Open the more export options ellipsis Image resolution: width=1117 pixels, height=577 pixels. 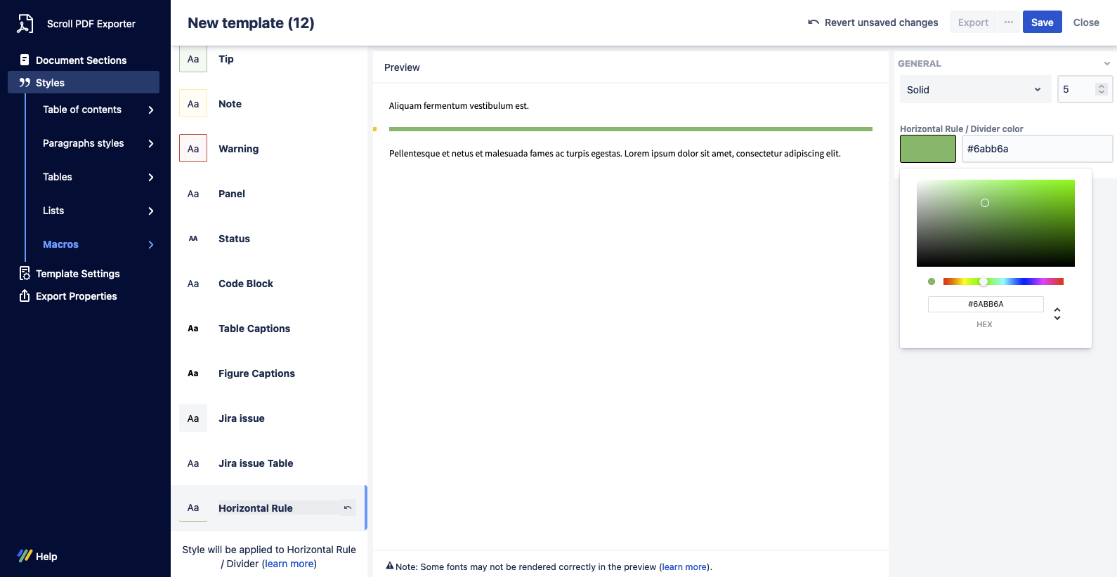(x=1008, y=22)
